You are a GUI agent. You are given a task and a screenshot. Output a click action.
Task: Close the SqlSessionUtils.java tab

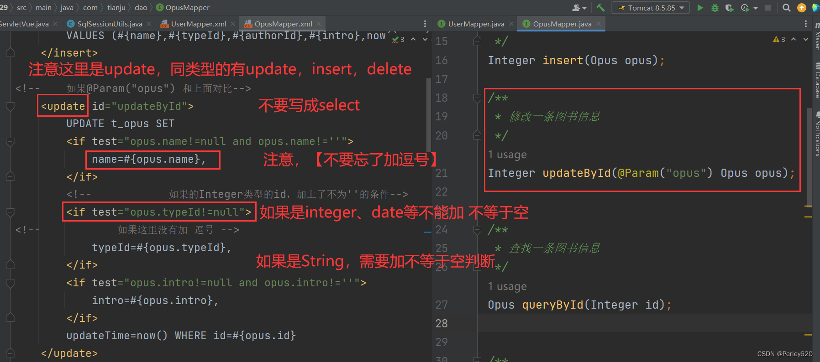(x=149, y=24)
